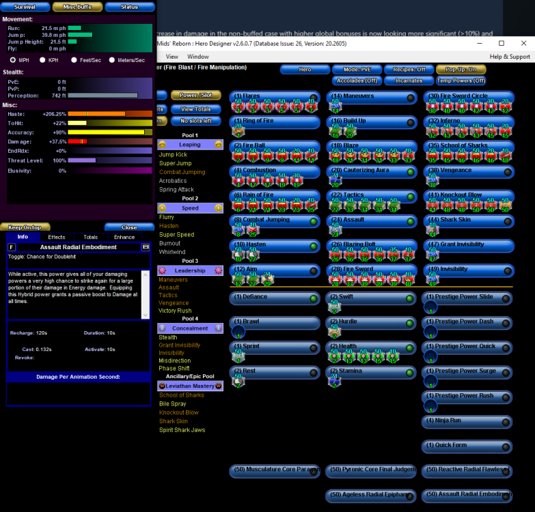Select the enhancement slot under Grant Invisibility power
This screenshot has height=512, width=535.
coord(433,255)
